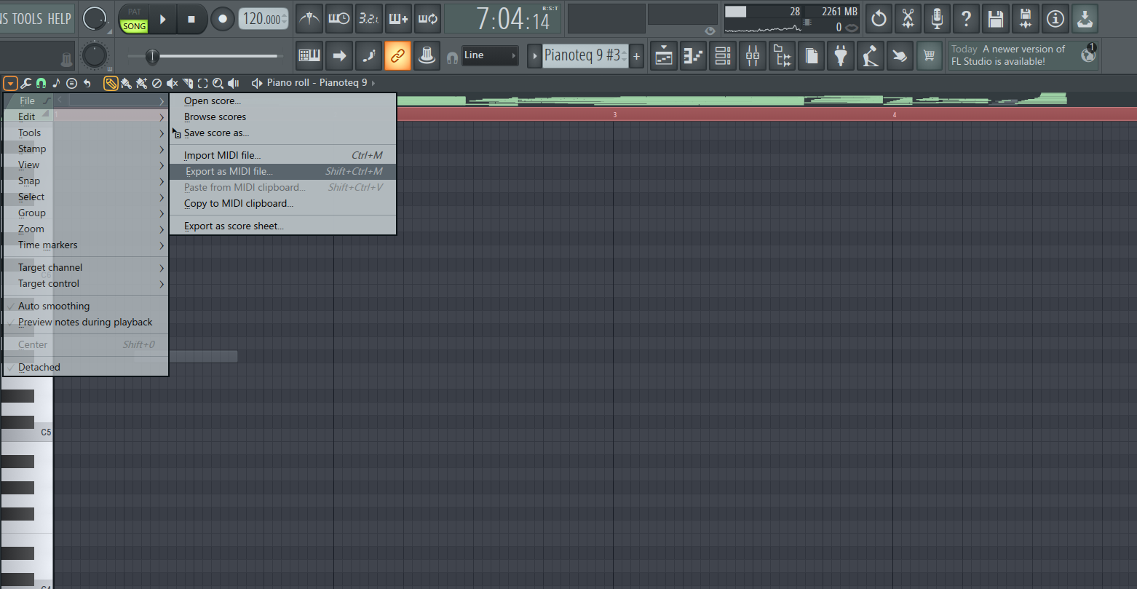This screenshot has width=1137, height=589.
Task: Select Open score menu entry
Action: tap(282, 100)
